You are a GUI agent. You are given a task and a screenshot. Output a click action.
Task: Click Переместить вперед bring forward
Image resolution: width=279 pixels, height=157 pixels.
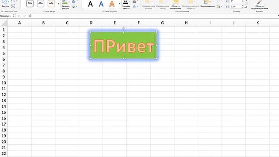(x=148, y=5)
